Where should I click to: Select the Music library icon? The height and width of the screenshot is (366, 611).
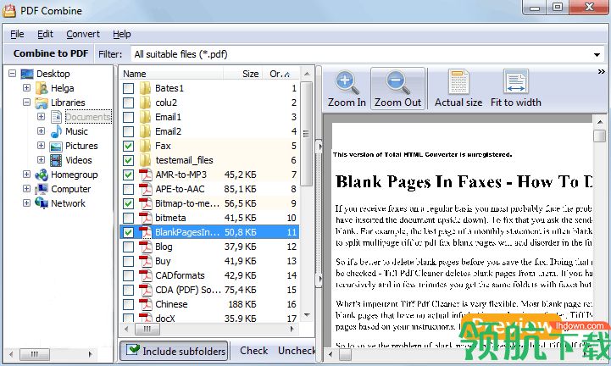point(56,131)
